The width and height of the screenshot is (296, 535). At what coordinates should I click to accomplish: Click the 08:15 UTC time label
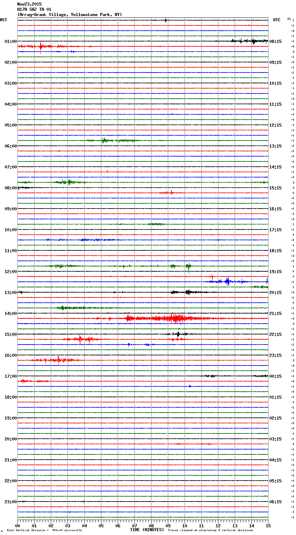[275, 42]
